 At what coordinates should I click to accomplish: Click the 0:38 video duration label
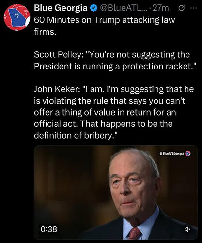(49, 229)
